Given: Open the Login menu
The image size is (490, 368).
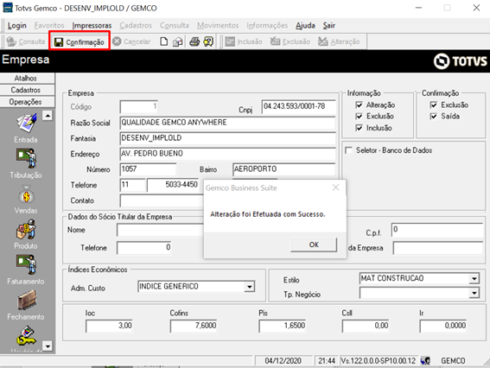Looking at the screenshot, I should 17,25.
